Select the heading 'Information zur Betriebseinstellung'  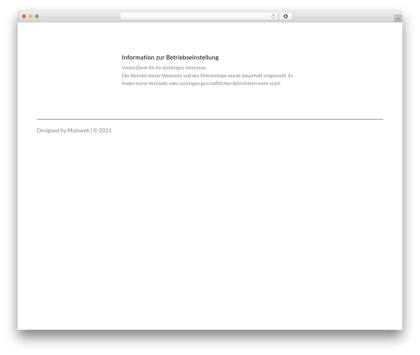170,57
